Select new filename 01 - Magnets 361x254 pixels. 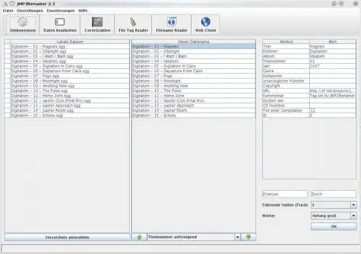193,46
